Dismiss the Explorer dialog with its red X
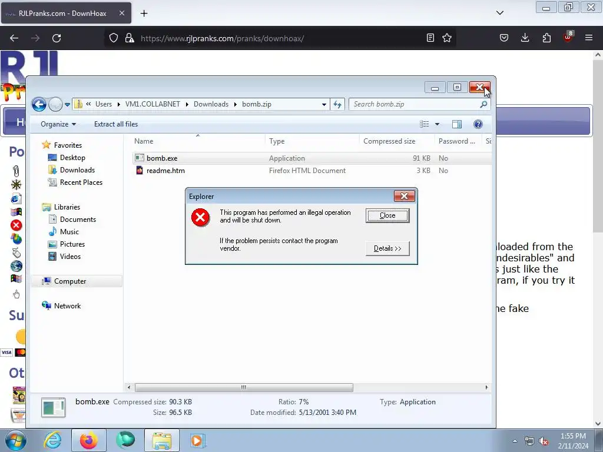 pyautogui.click(x=404, y=196)
